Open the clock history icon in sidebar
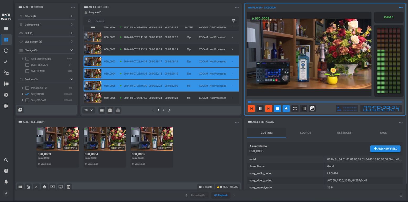 tap(6, 51)
